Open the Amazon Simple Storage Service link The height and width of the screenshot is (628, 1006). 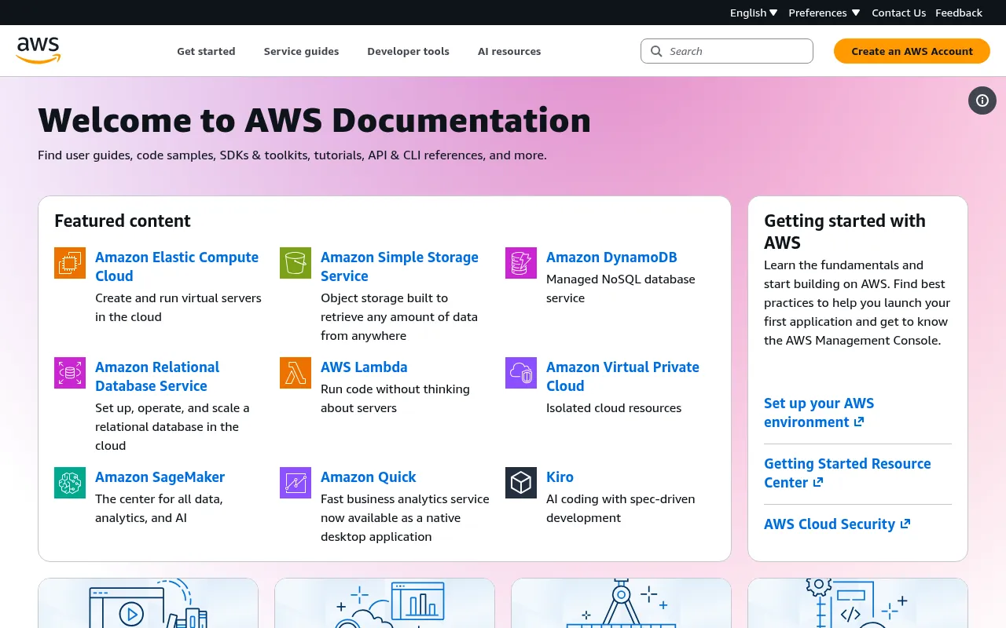[399, 266]
